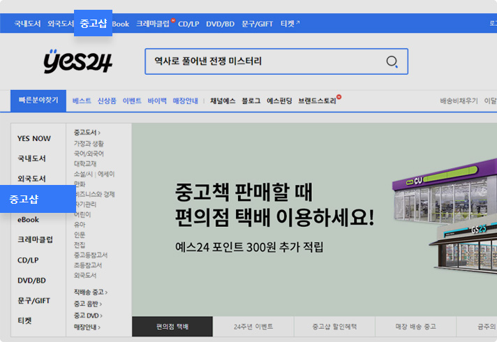The image size is (497, 342).
Task: Expand 직배송 중고 category
Action: (x=91, y=292)
